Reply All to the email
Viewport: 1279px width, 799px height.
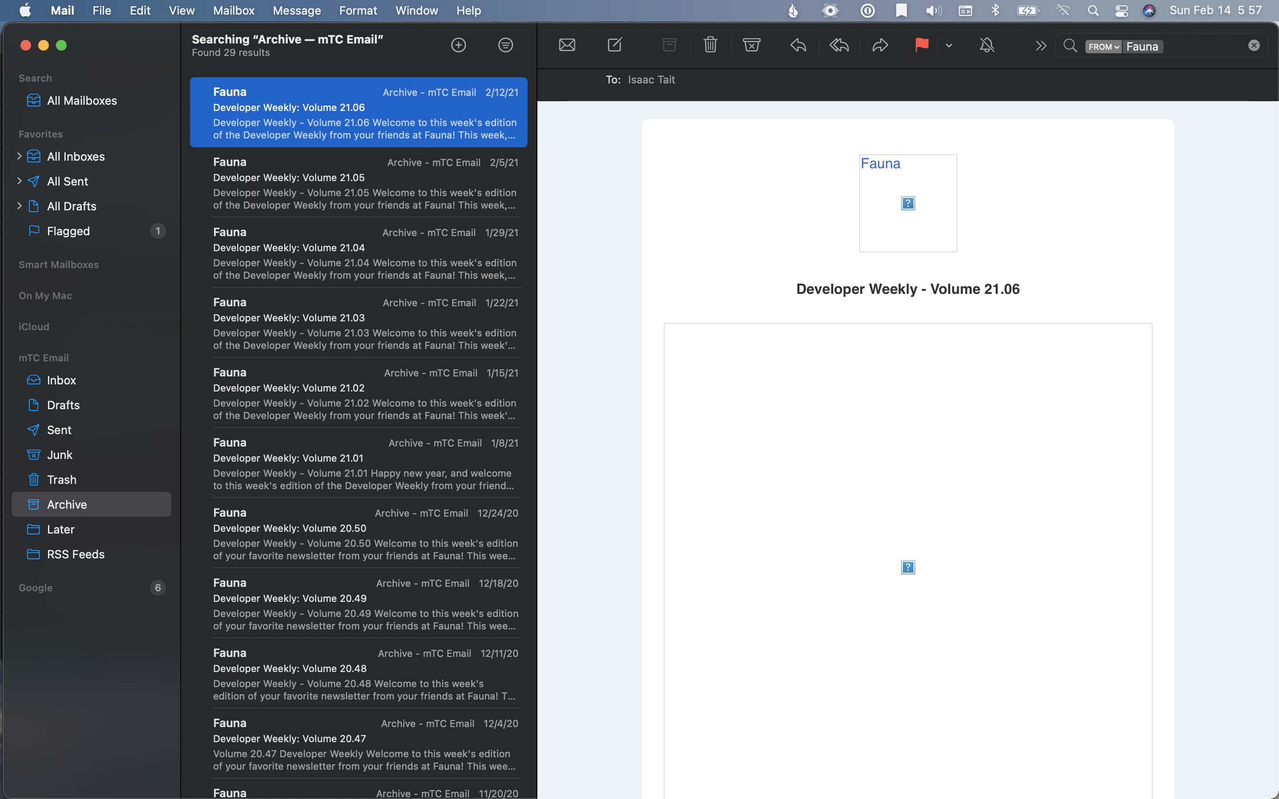click(x=839, y=45)
